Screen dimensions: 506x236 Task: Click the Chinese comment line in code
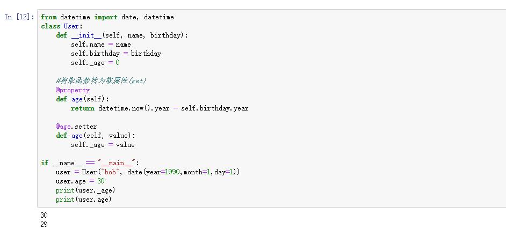pyautogui.click(x=101, y=80)
